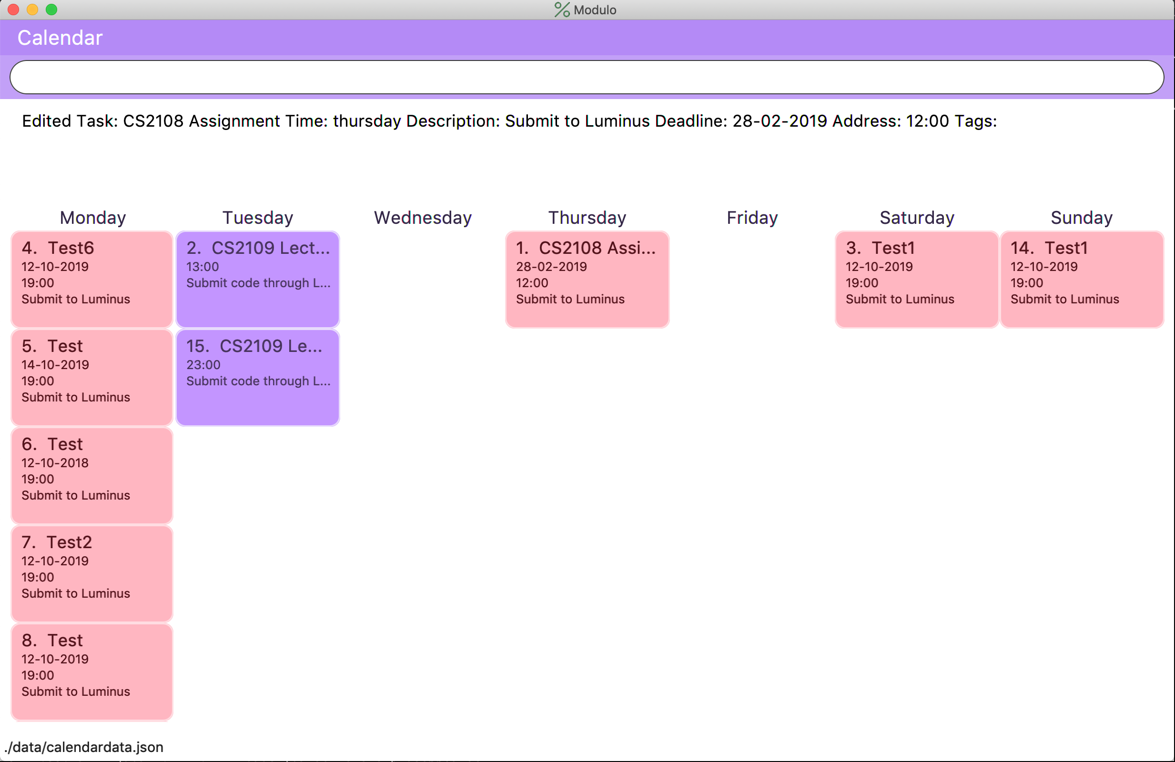Image resolution: width=1175 pixels, height=762 pixels.
Task: Select task 6 Test card dated 12-10-2018
Action: (92, 475)
